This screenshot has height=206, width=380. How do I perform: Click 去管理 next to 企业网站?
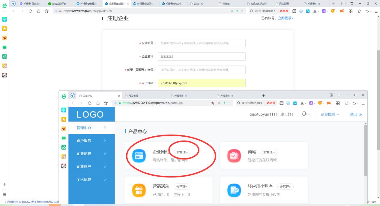(182, 152)
